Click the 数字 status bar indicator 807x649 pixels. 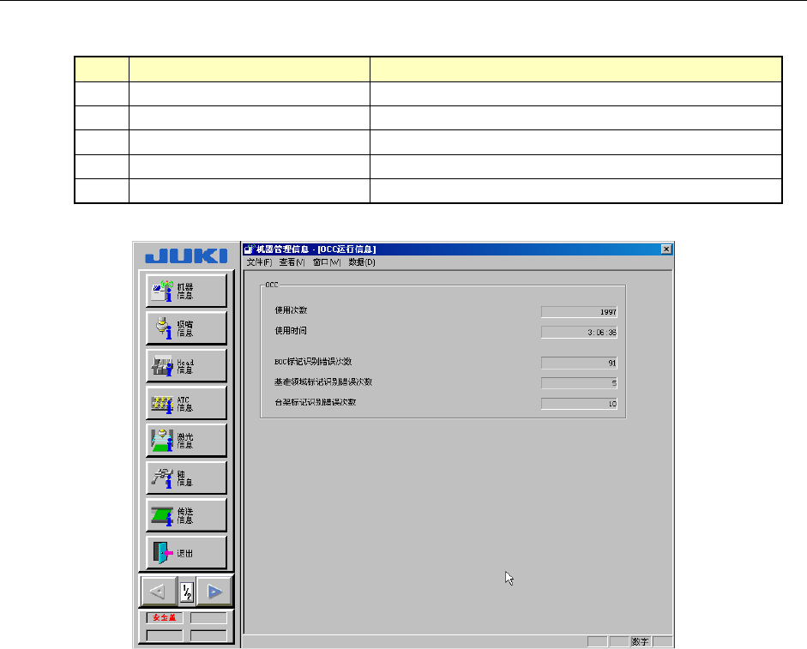(641, 642)
